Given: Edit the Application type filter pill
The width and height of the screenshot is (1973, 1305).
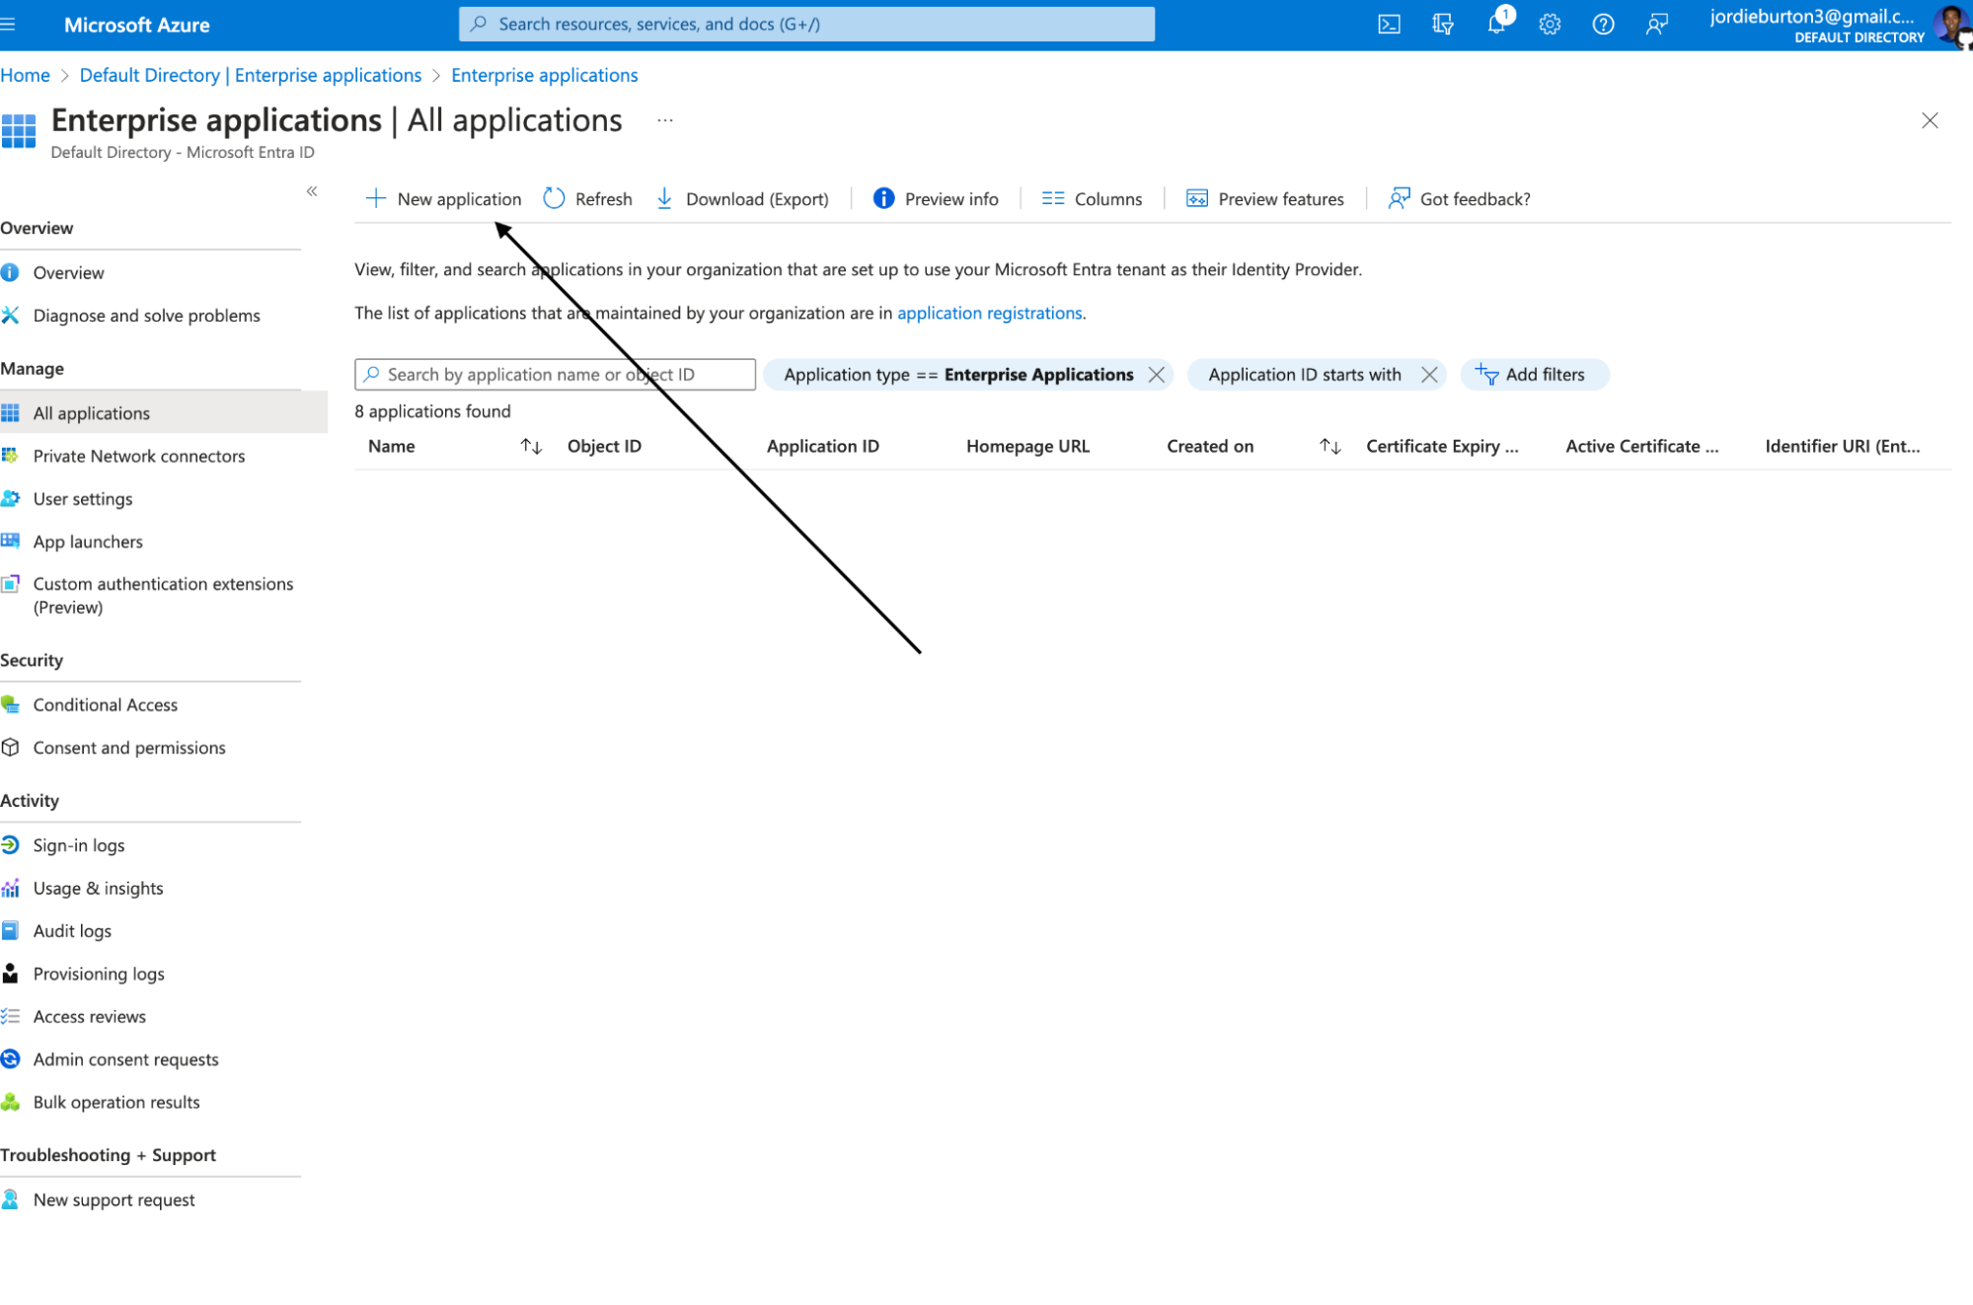Looking at the screenshot, I should tap(958, 375).
